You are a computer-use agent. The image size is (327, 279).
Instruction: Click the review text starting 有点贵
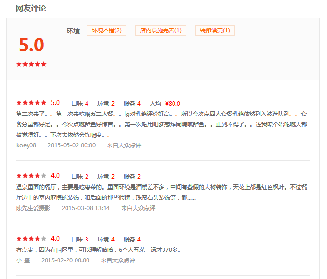point(98,250)
